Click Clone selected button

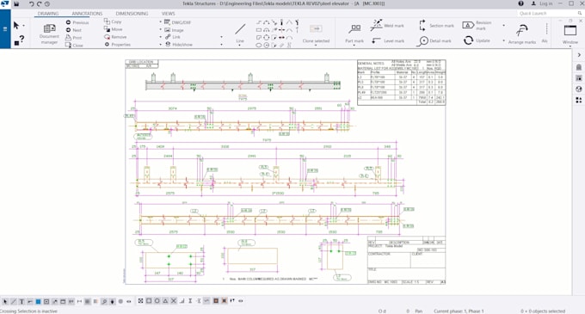(x=316, y=34)
